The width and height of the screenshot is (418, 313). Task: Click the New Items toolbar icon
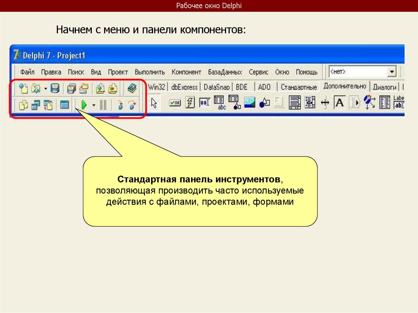[23, 88]
